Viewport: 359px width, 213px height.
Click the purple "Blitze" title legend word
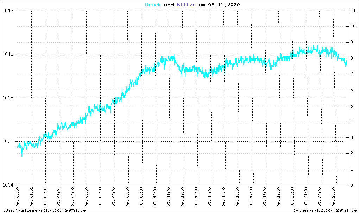click(x=184, y=5)
